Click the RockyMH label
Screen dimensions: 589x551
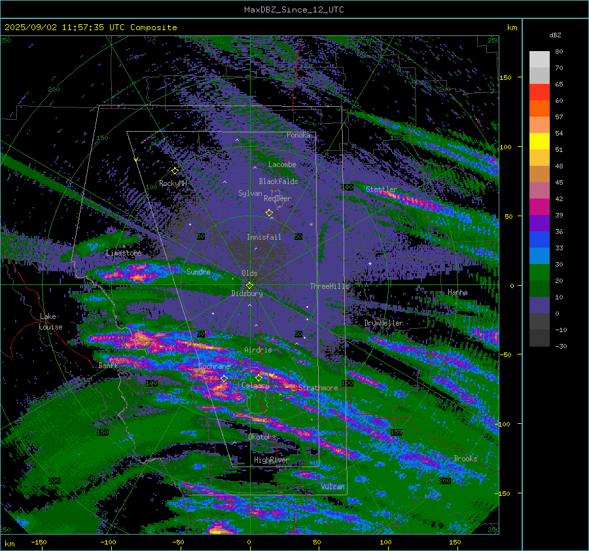pos(173,183)
